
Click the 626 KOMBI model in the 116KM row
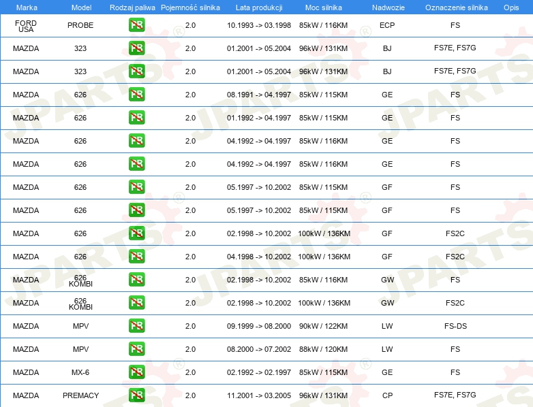click(80, 280)
